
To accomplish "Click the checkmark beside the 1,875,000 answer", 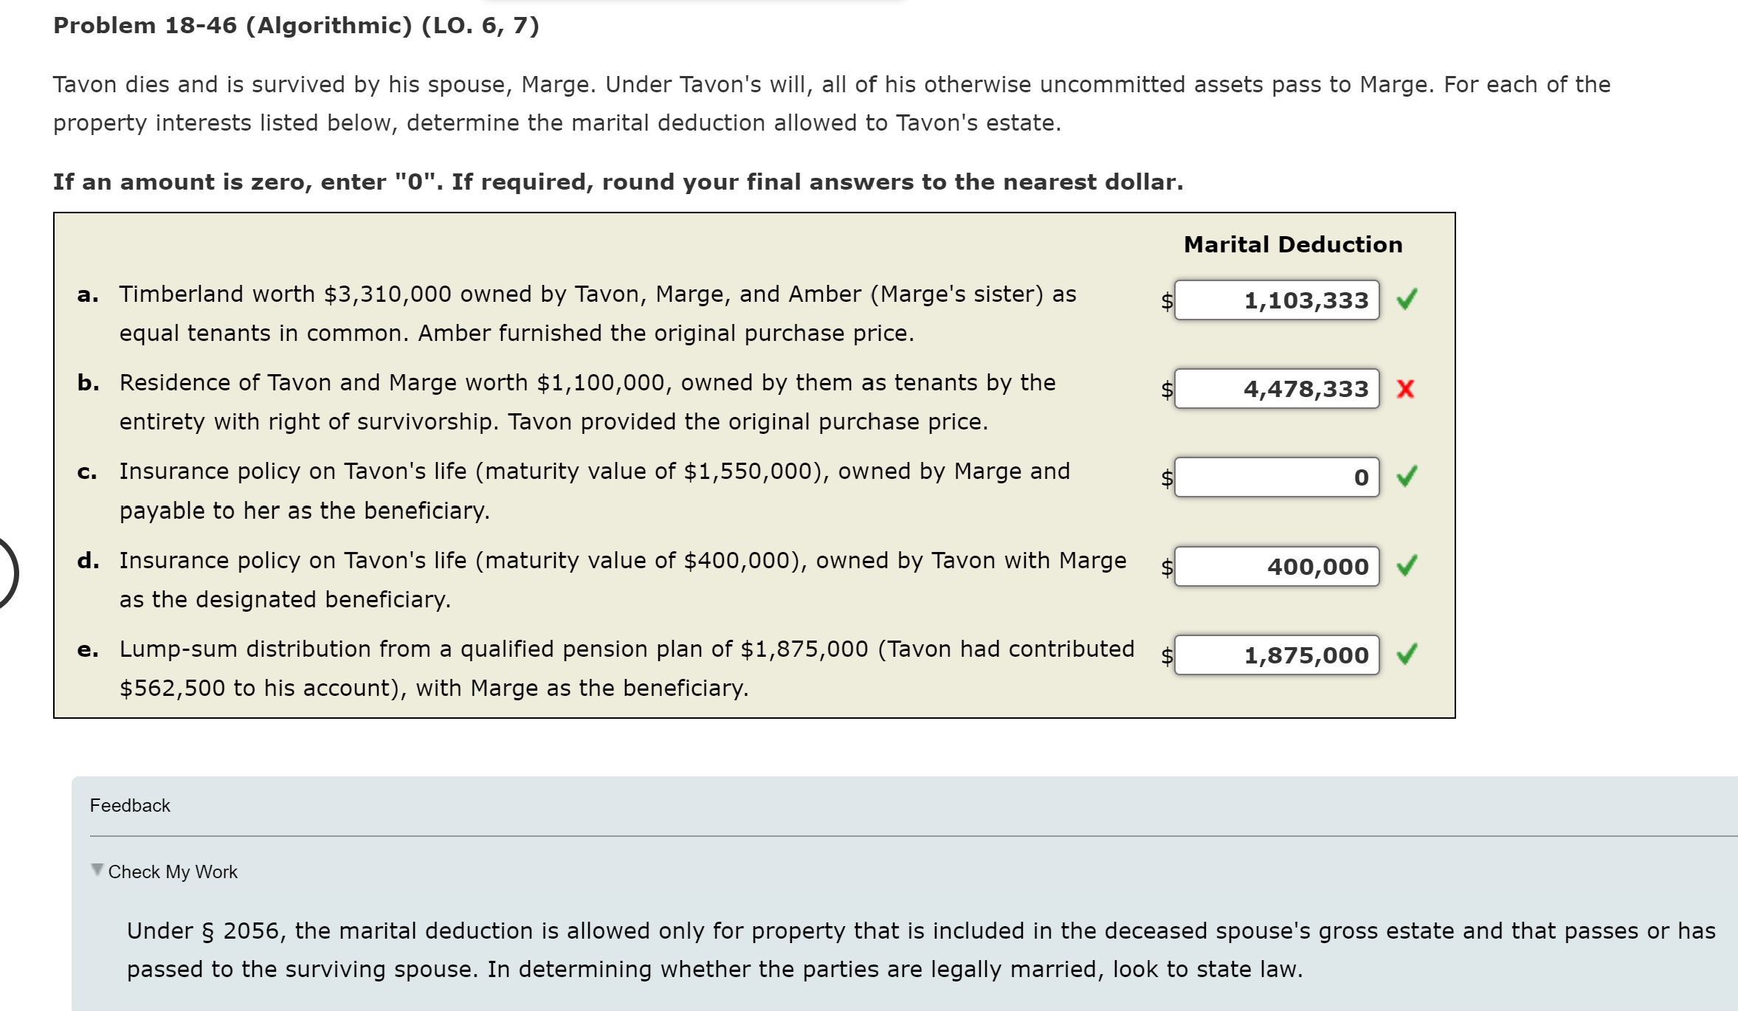I will 1406,655.
